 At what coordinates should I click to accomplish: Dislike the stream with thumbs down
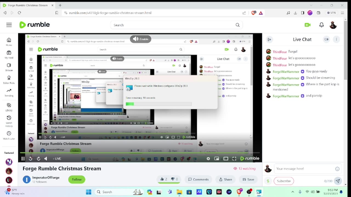click(x=174, y=179)
